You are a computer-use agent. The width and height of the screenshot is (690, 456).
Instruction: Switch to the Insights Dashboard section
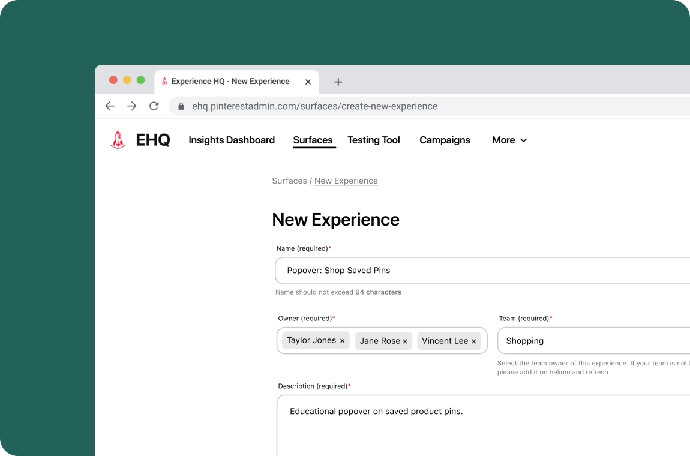232,140
